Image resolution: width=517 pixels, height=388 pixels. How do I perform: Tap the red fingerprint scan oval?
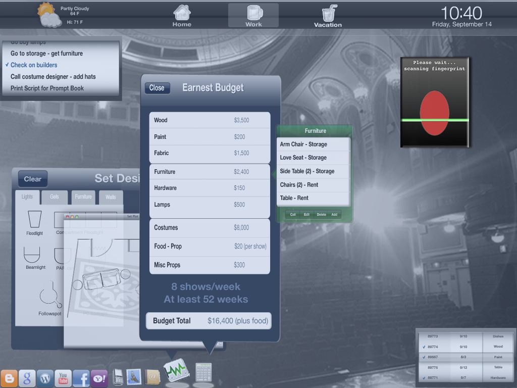pos(435,113)
